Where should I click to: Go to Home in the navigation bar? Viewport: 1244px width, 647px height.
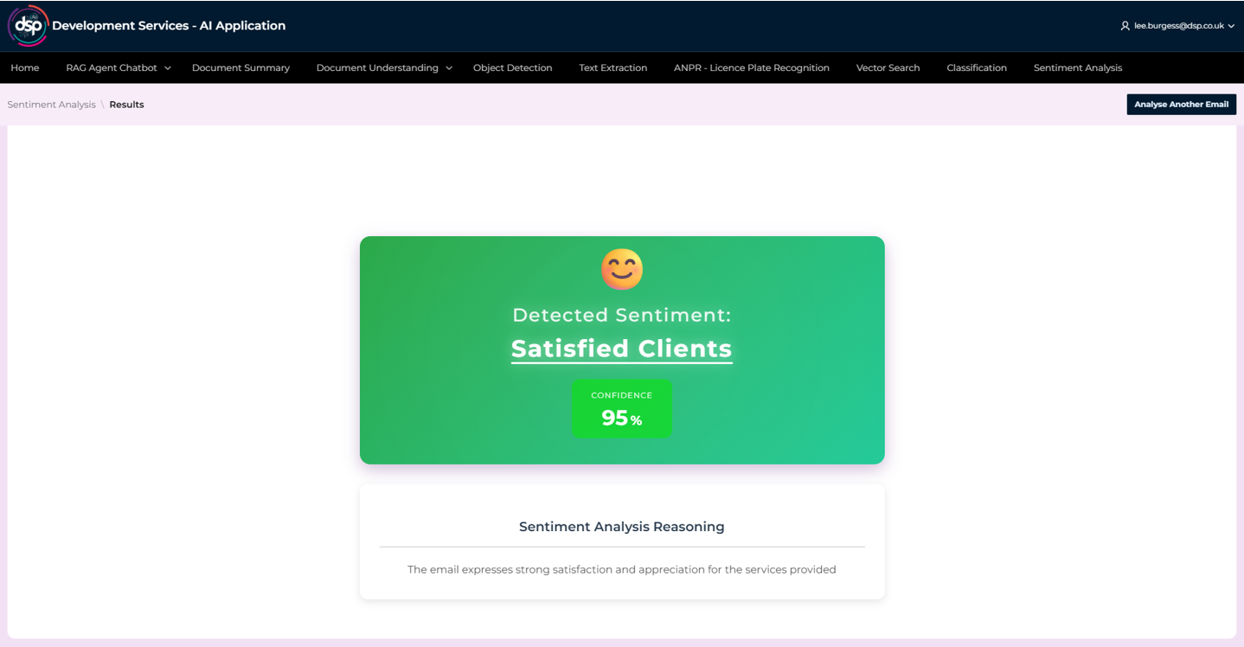click(x=25, y=67)
